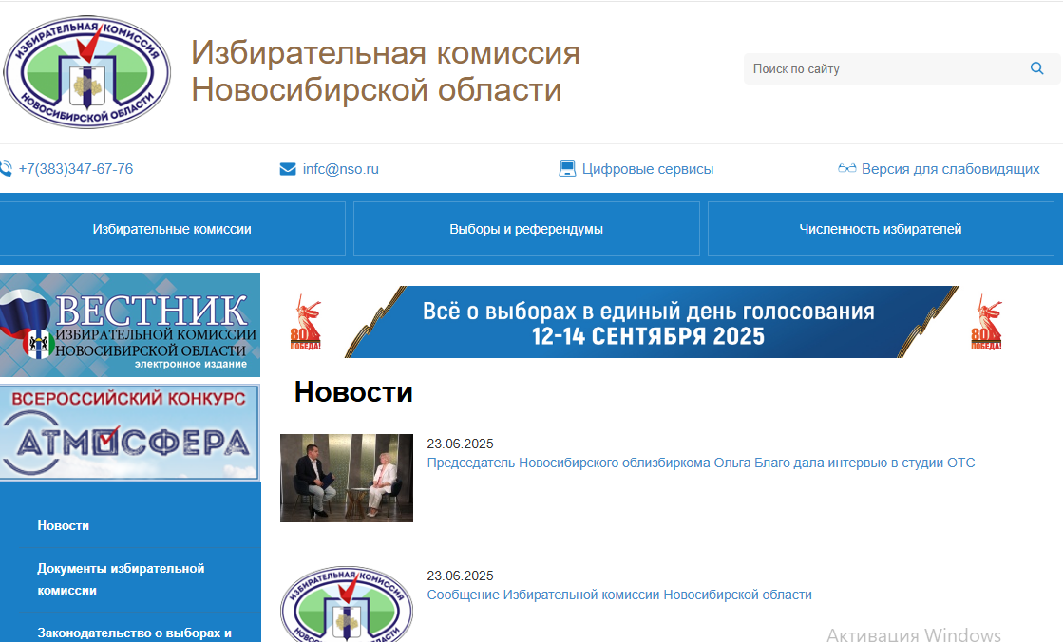The image size is (1063, 642).
Task: Click the email envelope icon
Action: [x=288, y=169]
